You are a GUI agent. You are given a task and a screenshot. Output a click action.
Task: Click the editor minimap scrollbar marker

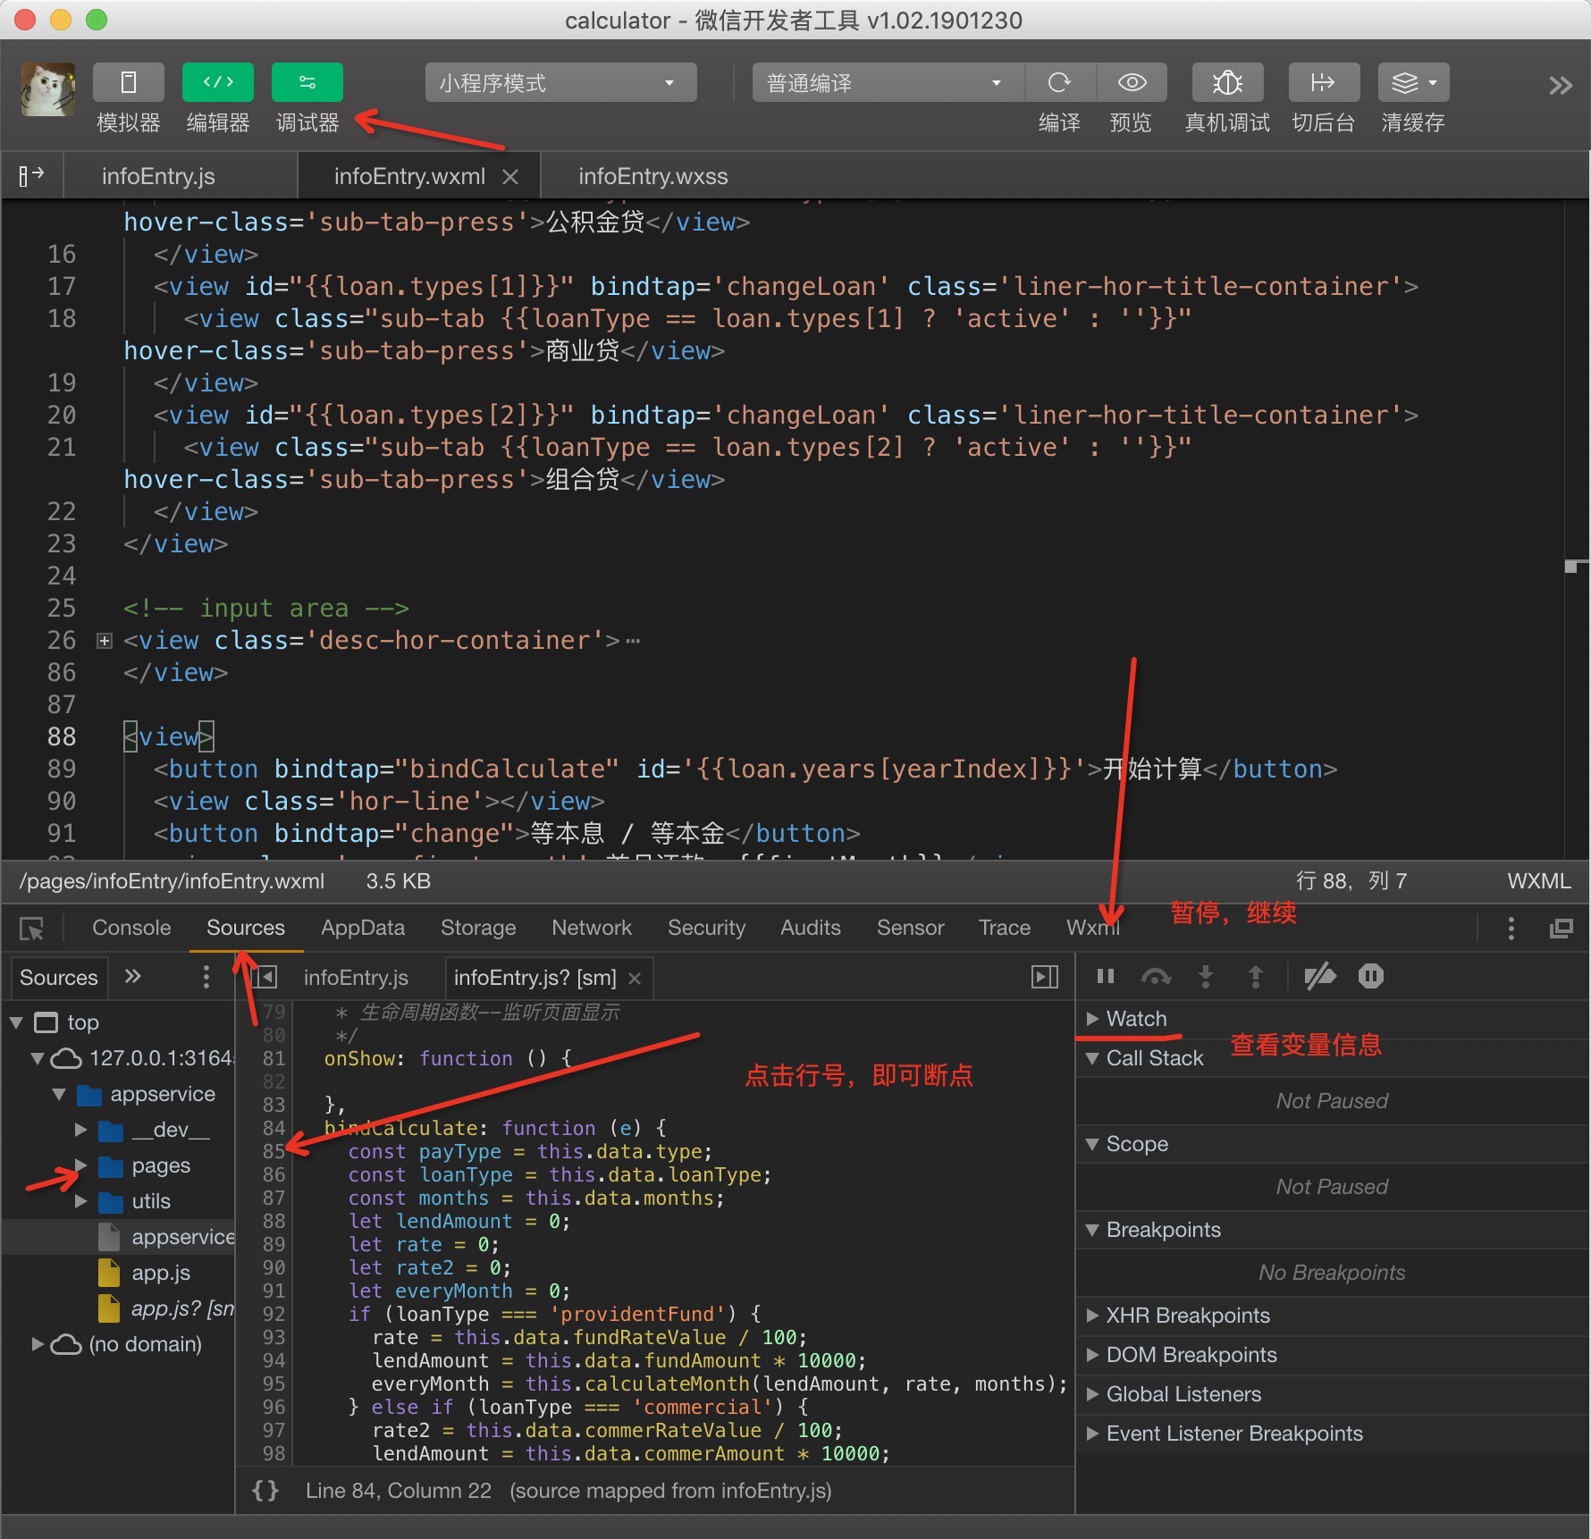[x=1572, y=566]
